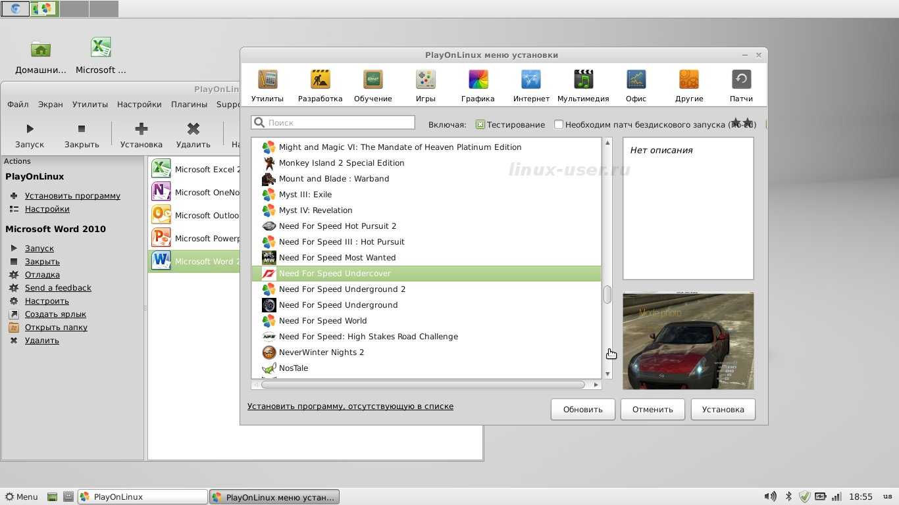Select Monkey Island 2 Special Edition
899x505 pixels.
(426, 163)
